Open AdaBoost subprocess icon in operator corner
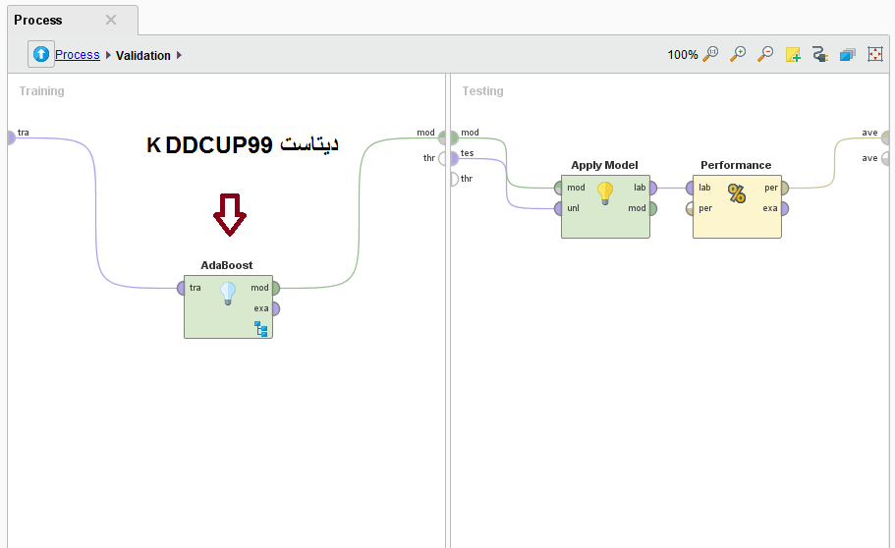Viewport: 895px width, 548px height. coord(261,328)
